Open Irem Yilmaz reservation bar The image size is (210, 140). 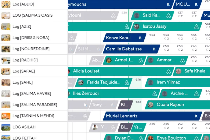click(177, 82)
